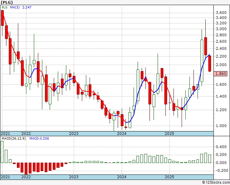This screenshot has width=230, height=185.
Task: Select the MA(3) indicator label
Action: (15, 7)
